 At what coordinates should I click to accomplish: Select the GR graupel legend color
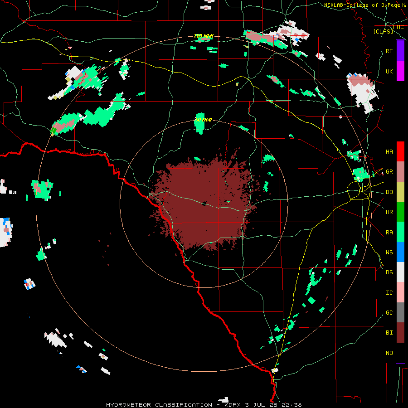point(400,172)
